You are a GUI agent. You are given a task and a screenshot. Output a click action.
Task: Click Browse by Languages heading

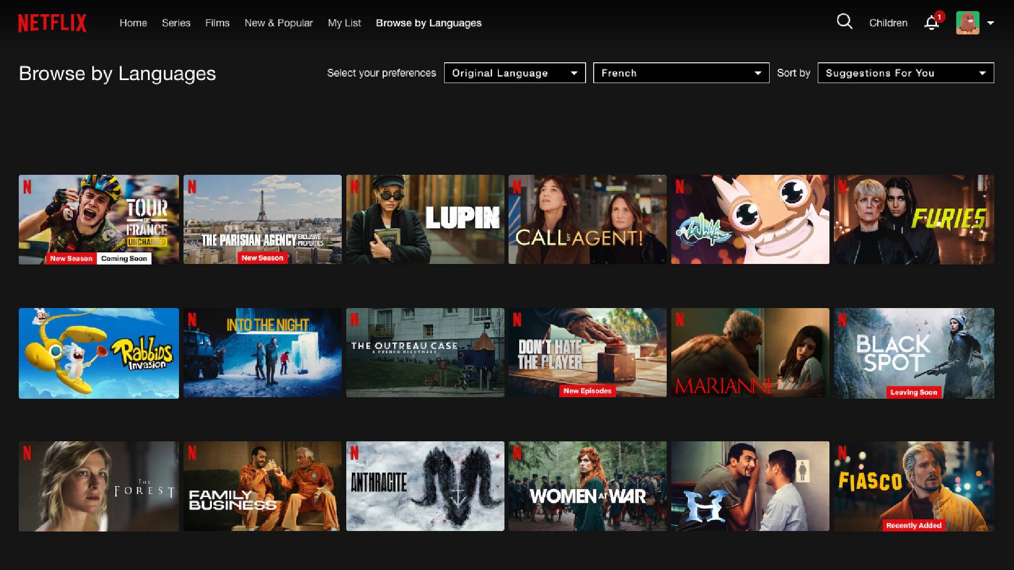click(x=117, y=74)
